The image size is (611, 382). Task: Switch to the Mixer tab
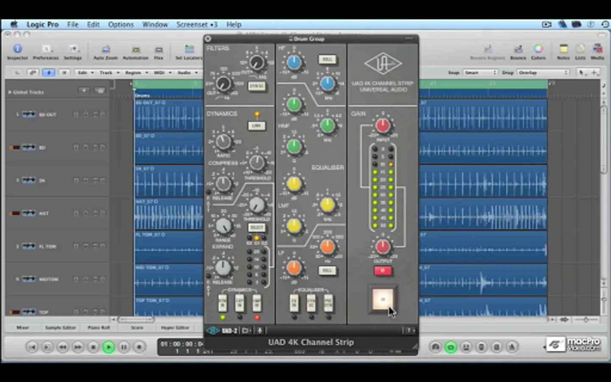tap(22, 328)
